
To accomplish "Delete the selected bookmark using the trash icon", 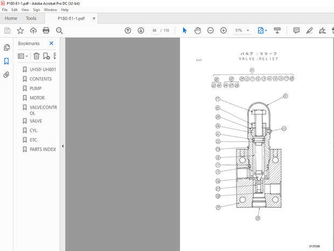I will tap(37, 56).
